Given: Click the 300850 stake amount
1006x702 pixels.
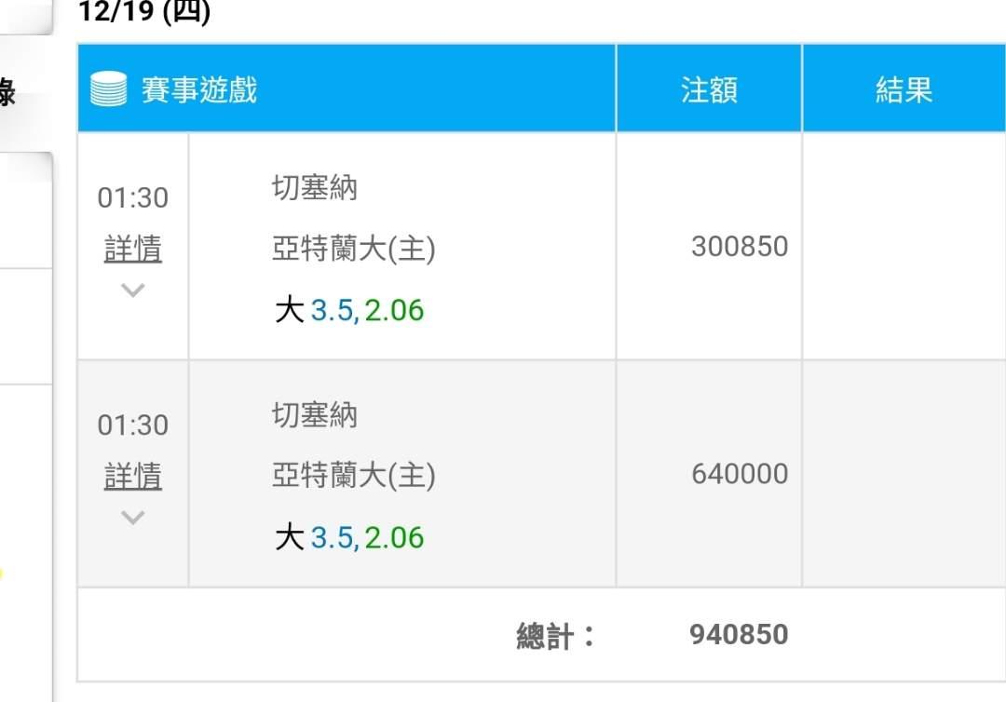Looking at the screenshot, I should (x=740, y=247).
